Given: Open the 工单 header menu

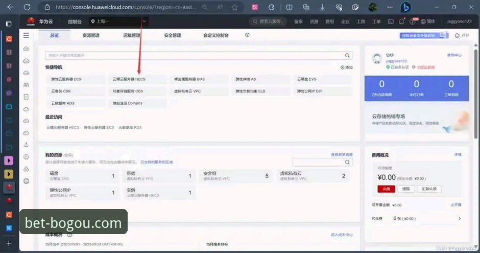Looking at the screenshot, I should (x=376, y=21).
